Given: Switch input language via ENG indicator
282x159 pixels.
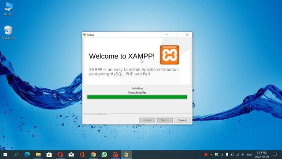Looking at the screenshot, I should pos(249,155).
